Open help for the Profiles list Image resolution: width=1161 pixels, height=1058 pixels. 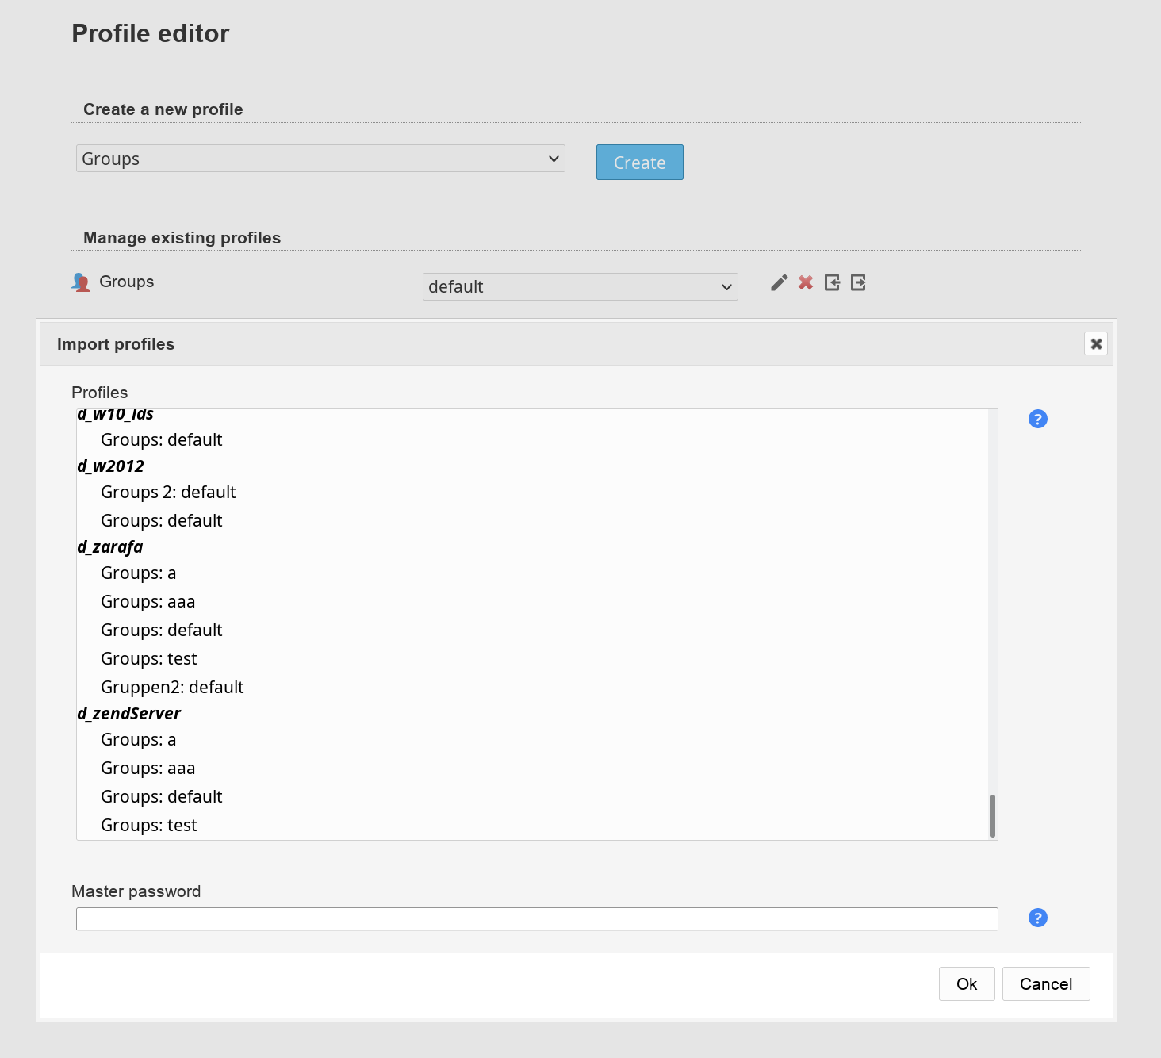pos(1037,419)
